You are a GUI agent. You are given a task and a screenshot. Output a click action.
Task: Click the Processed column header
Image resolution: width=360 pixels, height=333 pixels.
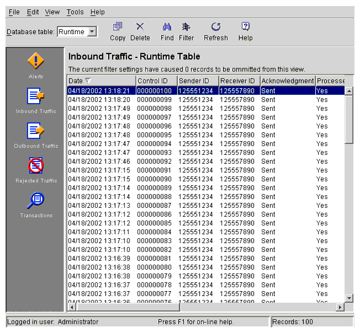click(x=330, y=81)
